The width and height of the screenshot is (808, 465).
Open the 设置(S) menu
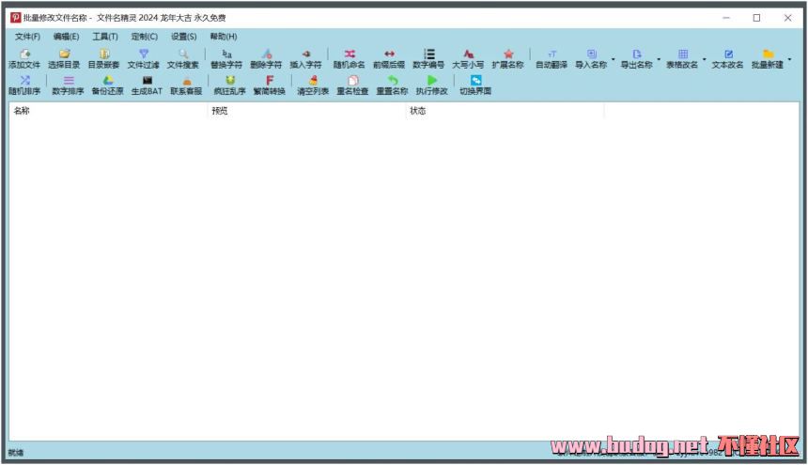(183, 37)
